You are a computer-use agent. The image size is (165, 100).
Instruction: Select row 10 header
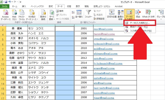click(3, 63)
